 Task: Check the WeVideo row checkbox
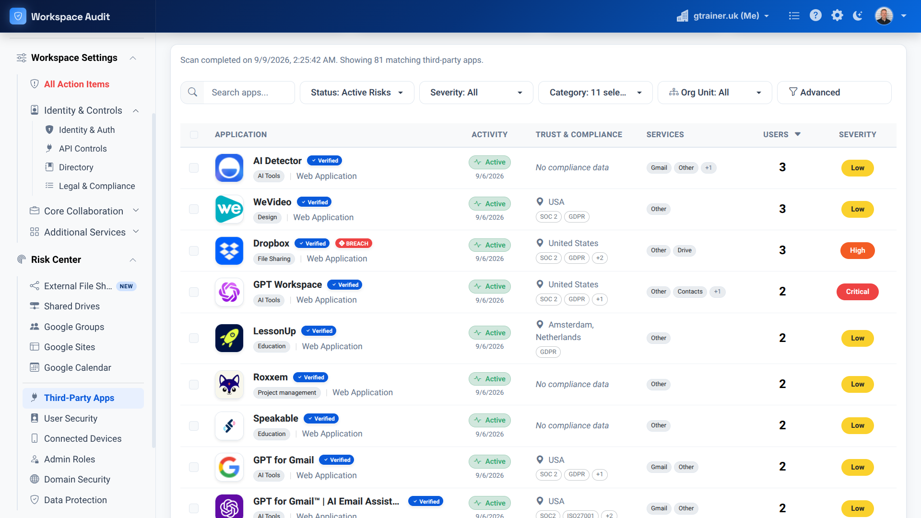[x=194, y=209]
